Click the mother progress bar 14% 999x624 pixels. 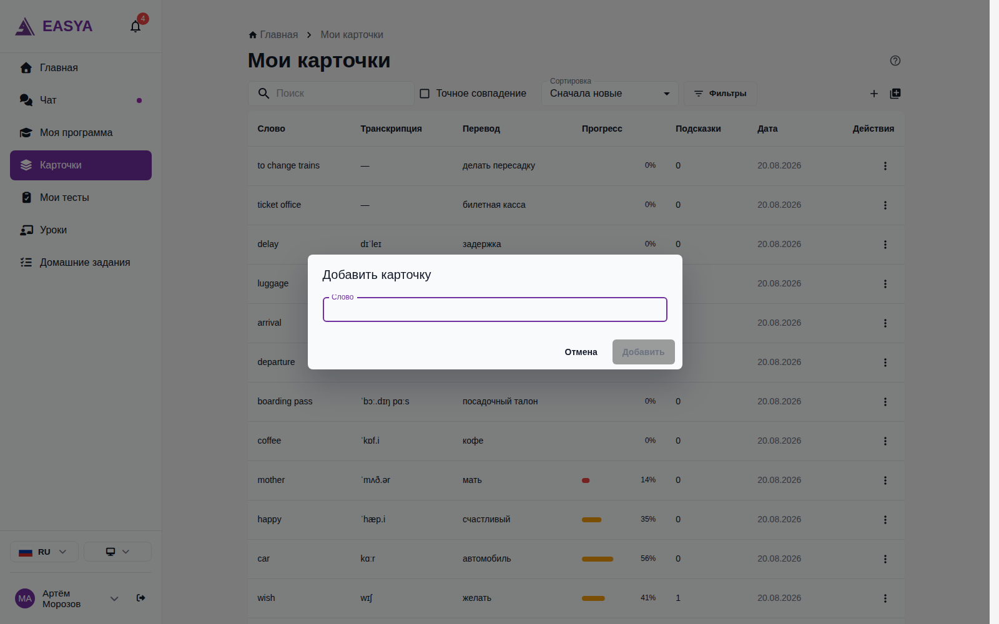(586, 480)
